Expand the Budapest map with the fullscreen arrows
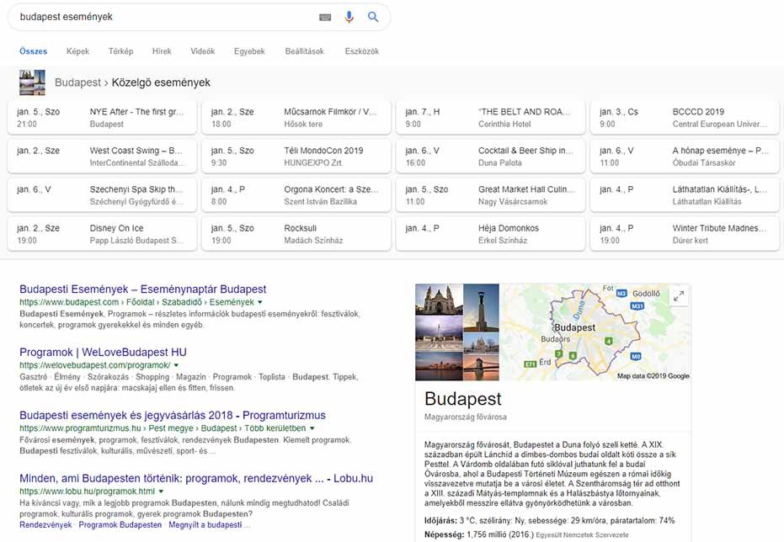The height and width of the screenshot is (542, 784). (679, 296)
